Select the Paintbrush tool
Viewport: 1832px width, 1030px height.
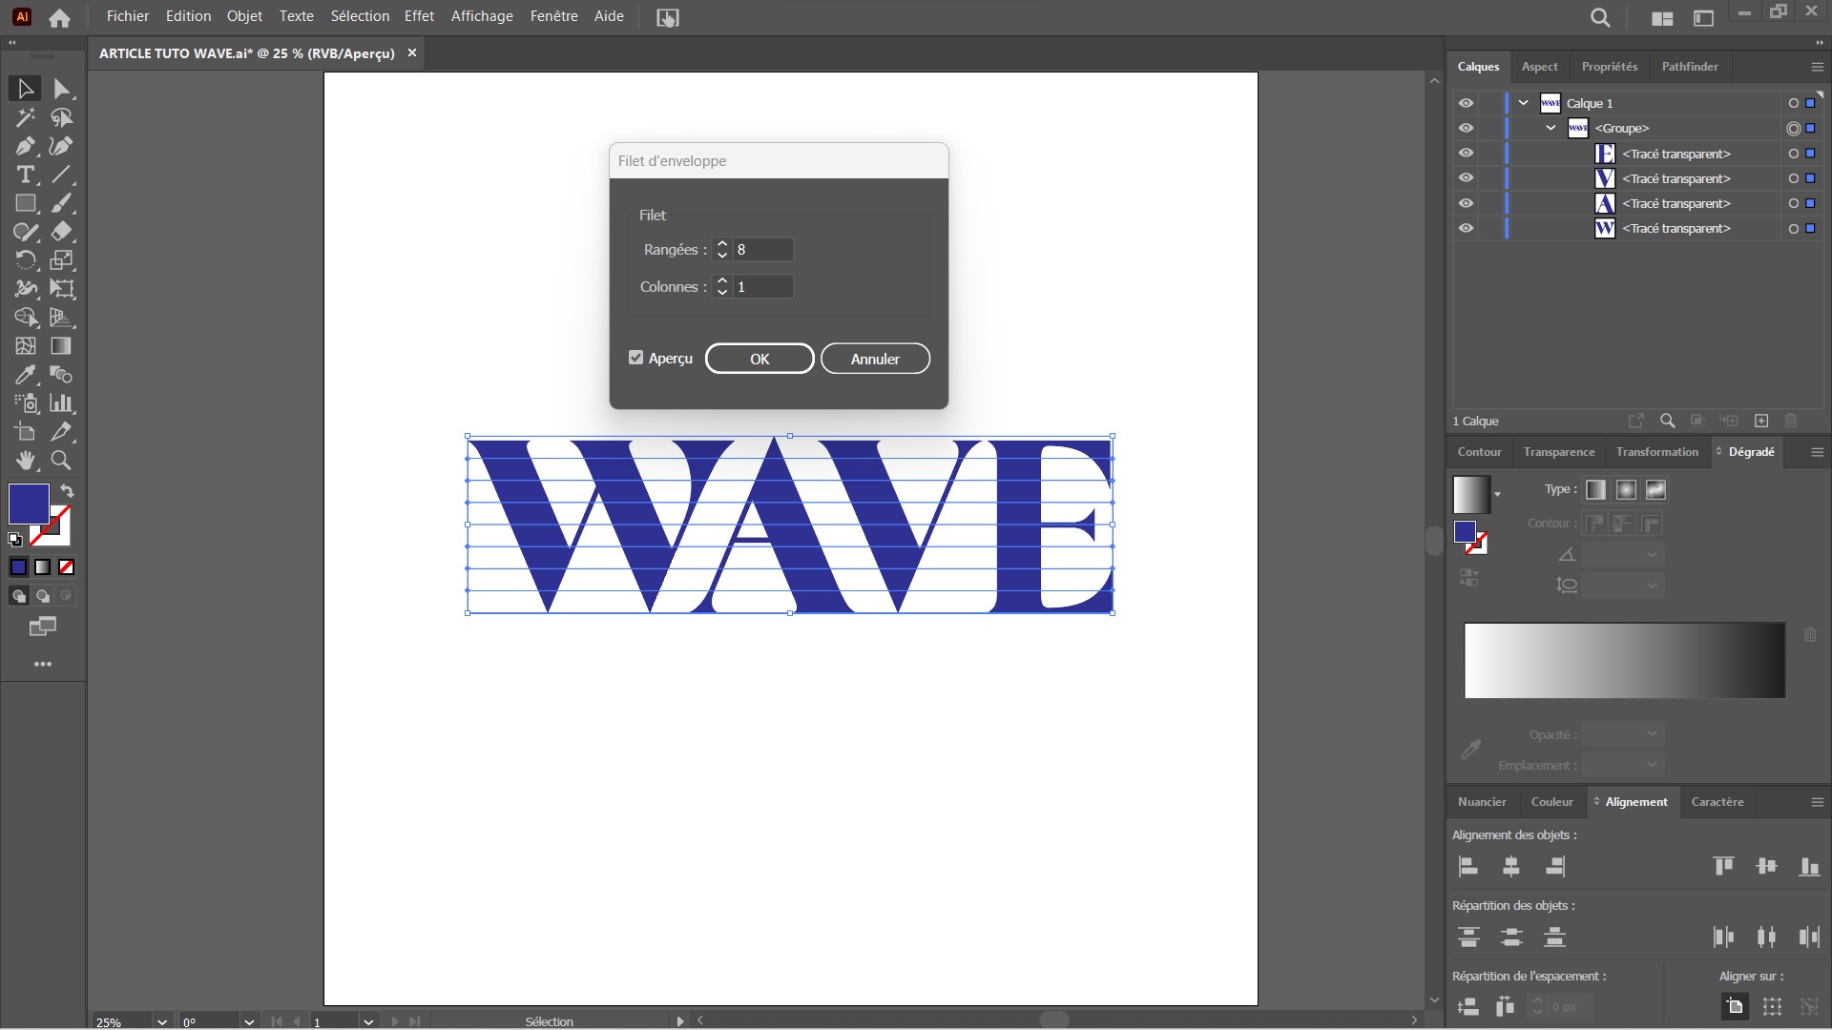pos(61,203)
